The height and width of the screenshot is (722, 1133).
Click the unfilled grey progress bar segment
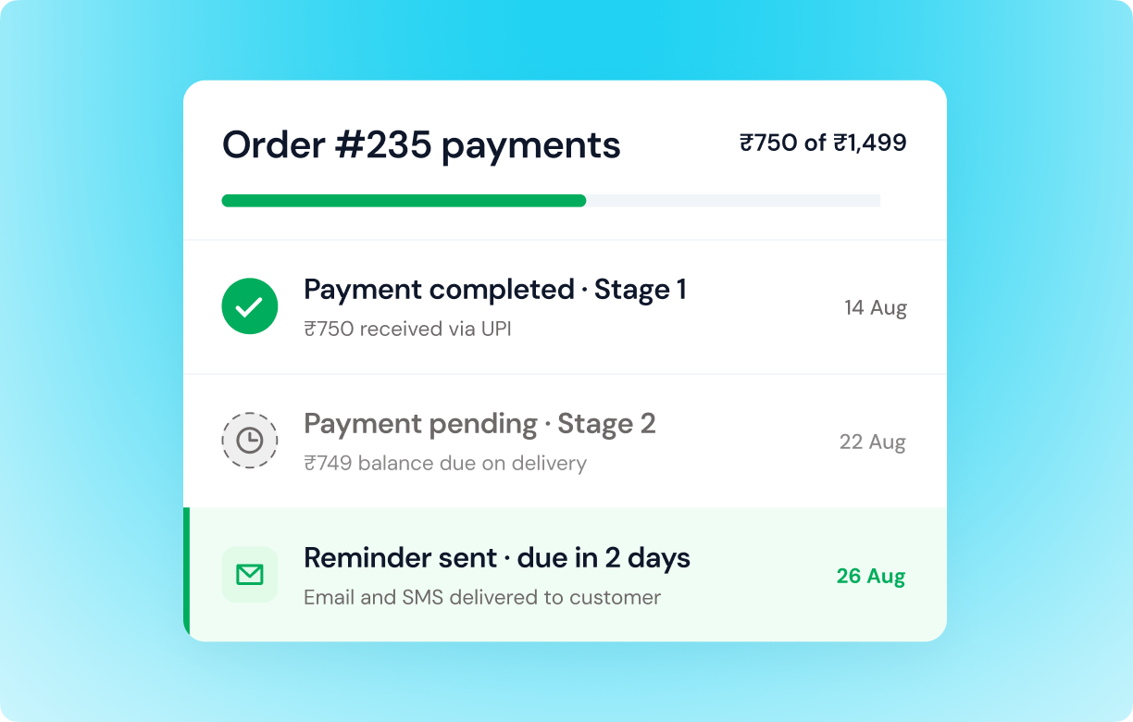[733, 201]
